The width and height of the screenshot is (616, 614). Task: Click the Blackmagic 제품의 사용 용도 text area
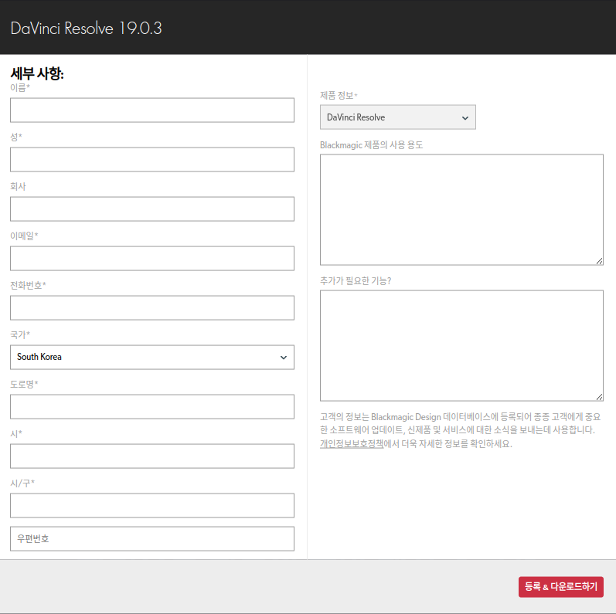461,209
